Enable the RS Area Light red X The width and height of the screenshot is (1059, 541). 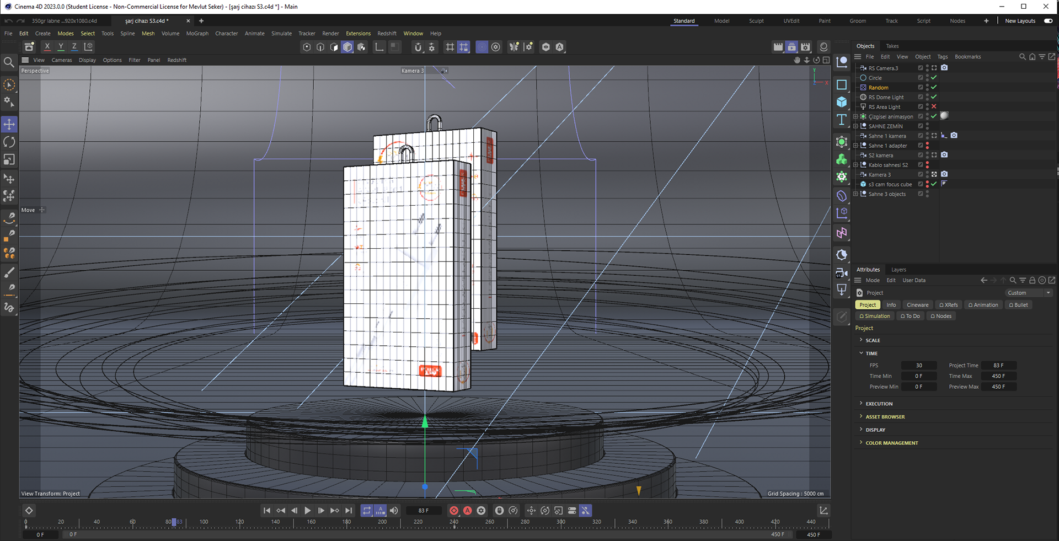(x=934, y=106)
